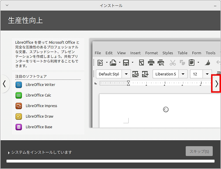
Task: Go to the next installer slide
Action: click(x=216, y=84)
